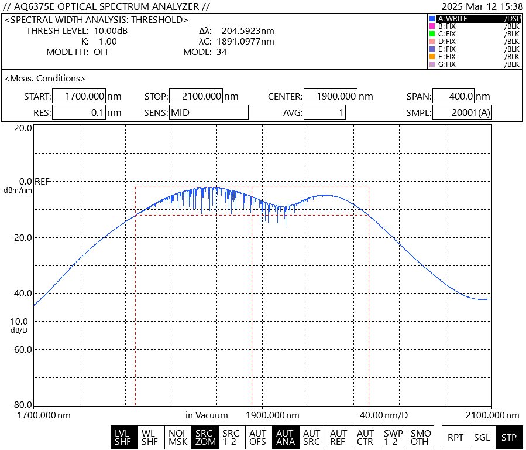Click the WL SHF wavelength shift button
The image size is (526, 450).
click(150, 438)
